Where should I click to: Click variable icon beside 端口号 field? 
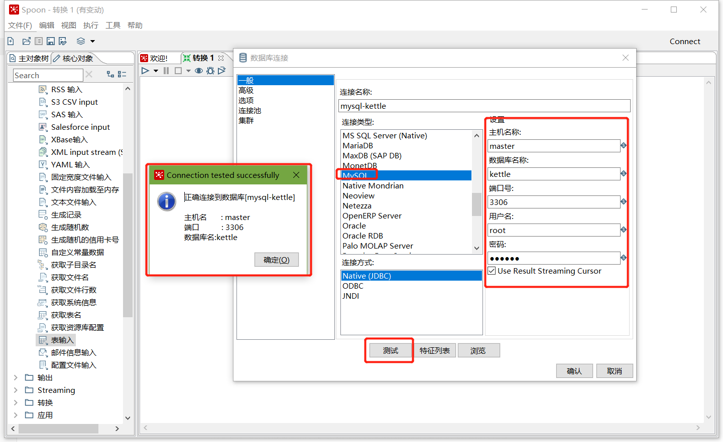[x=624, y=201]
